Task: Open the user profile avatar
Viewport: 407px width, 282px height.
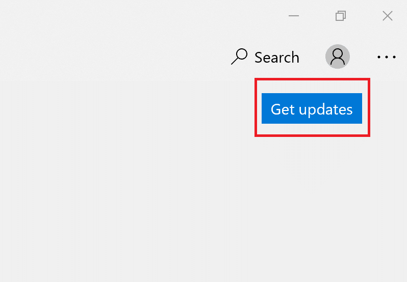Action: tap(337, 57)
